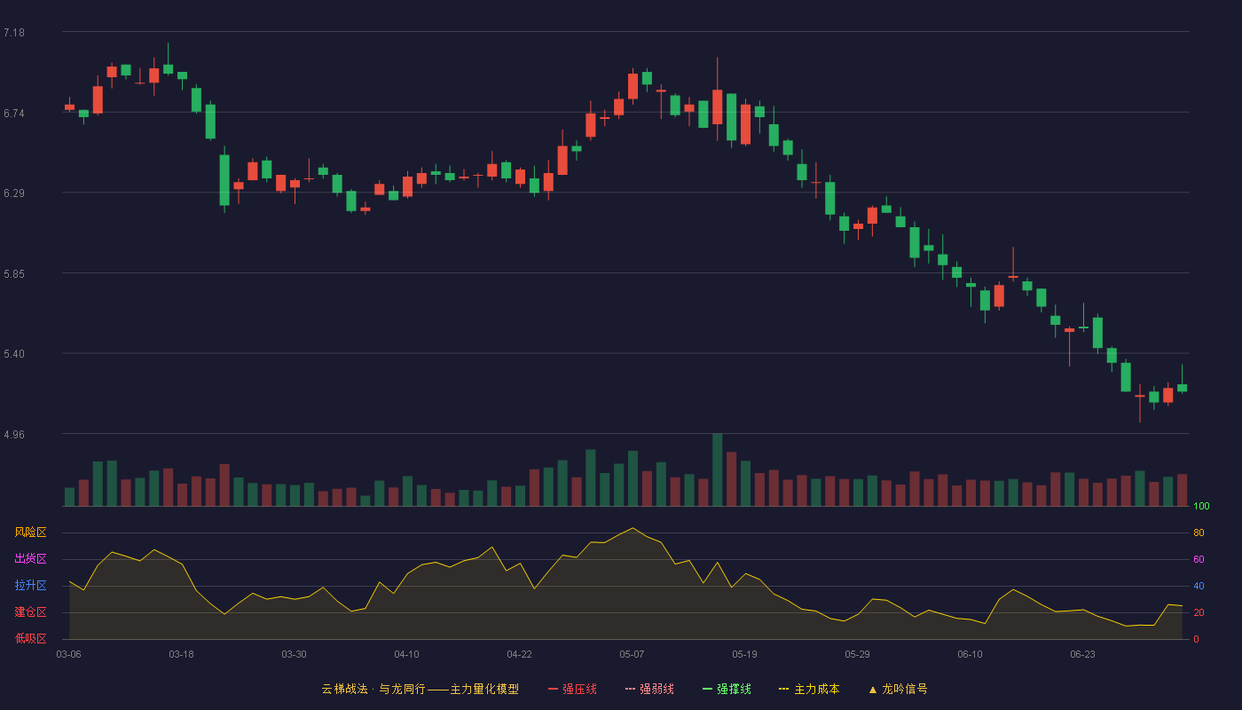
Task: Click the 风险区 zone label
Action: coord(30,532)
